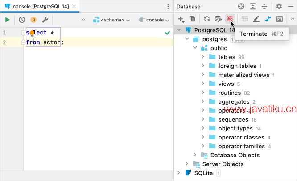The width and height of the screenshot is (297, 181).
Task: Click the New (plus) button in Database panel
Action: pyautogui.click(x=181, y=19)
